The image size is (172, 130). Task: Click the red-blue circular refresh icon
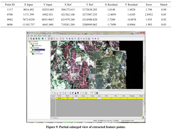tap(98, 39)
